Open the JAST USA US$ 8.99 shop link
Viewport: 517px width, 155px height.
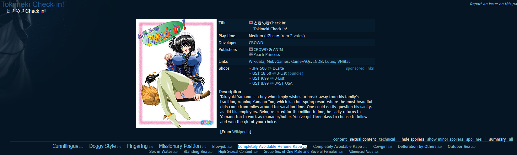272,83
